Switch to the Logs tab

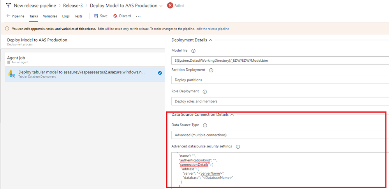pyautogui.click(x=66, y=16)
